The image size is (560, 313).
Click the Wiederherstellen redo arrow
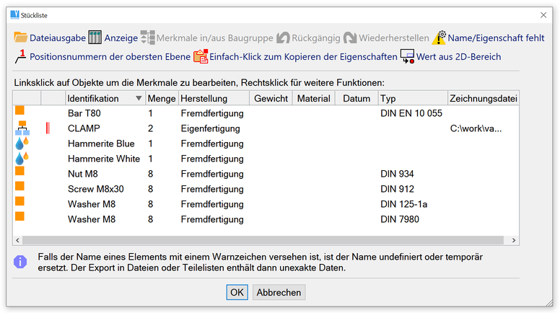(x=350, y=38)
